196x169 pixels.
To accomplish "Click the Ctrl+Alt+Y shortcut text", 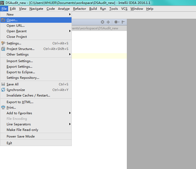I will [60, 90].
